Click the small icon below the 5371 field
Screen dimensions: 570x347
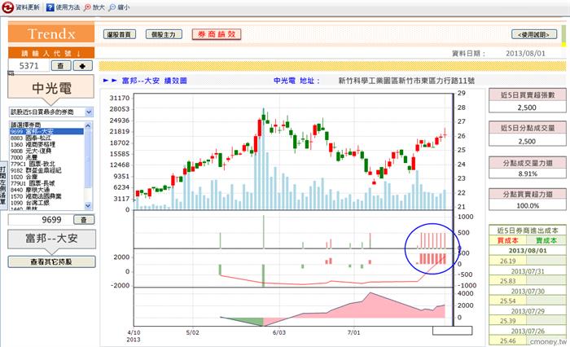click(x=11, y=73)
